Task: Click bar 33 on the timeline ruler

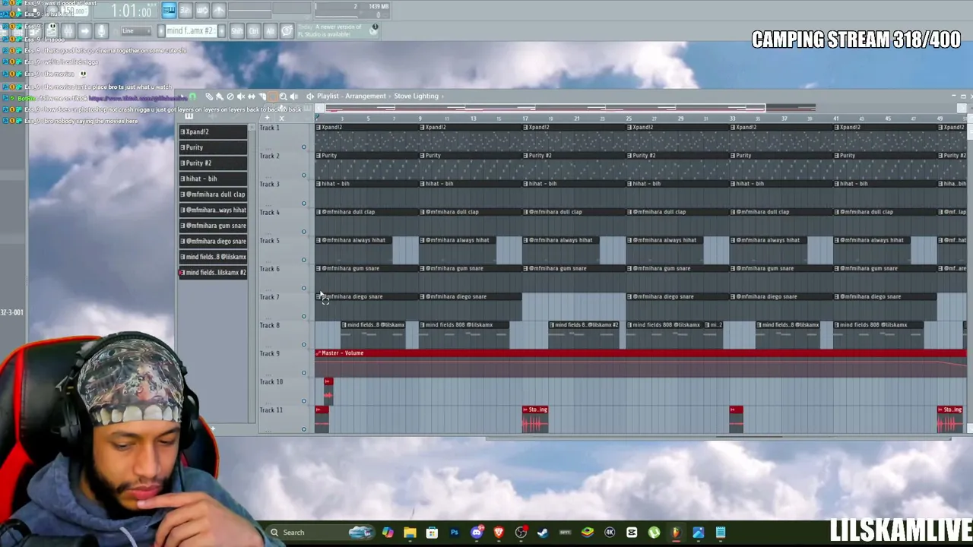Action: pyautogui.click(x=733, y=119)
